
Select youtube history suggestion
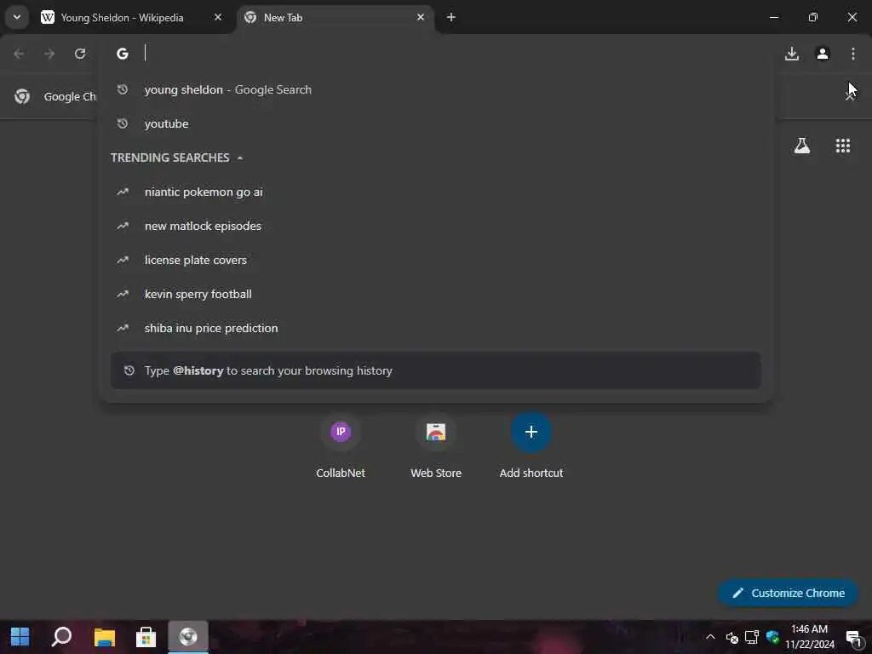coord(435,123)
